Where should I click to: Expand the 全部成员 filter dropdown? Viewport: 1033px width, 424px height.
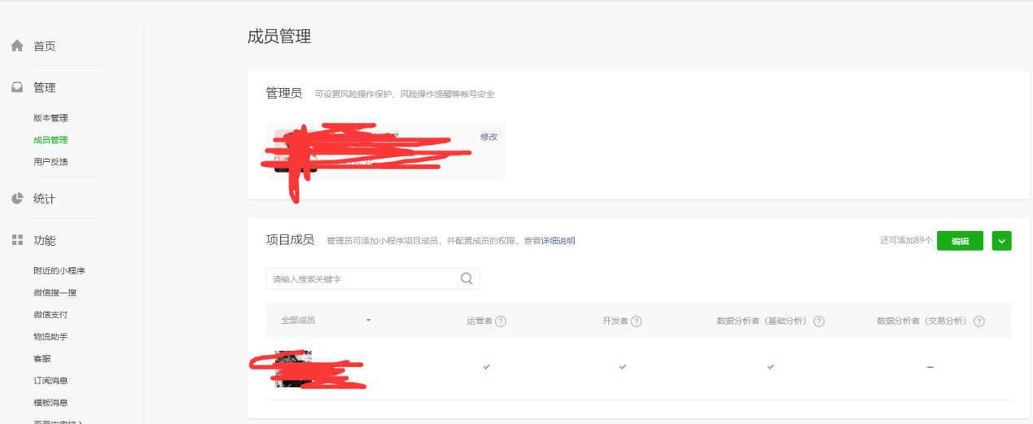(368, 321)
